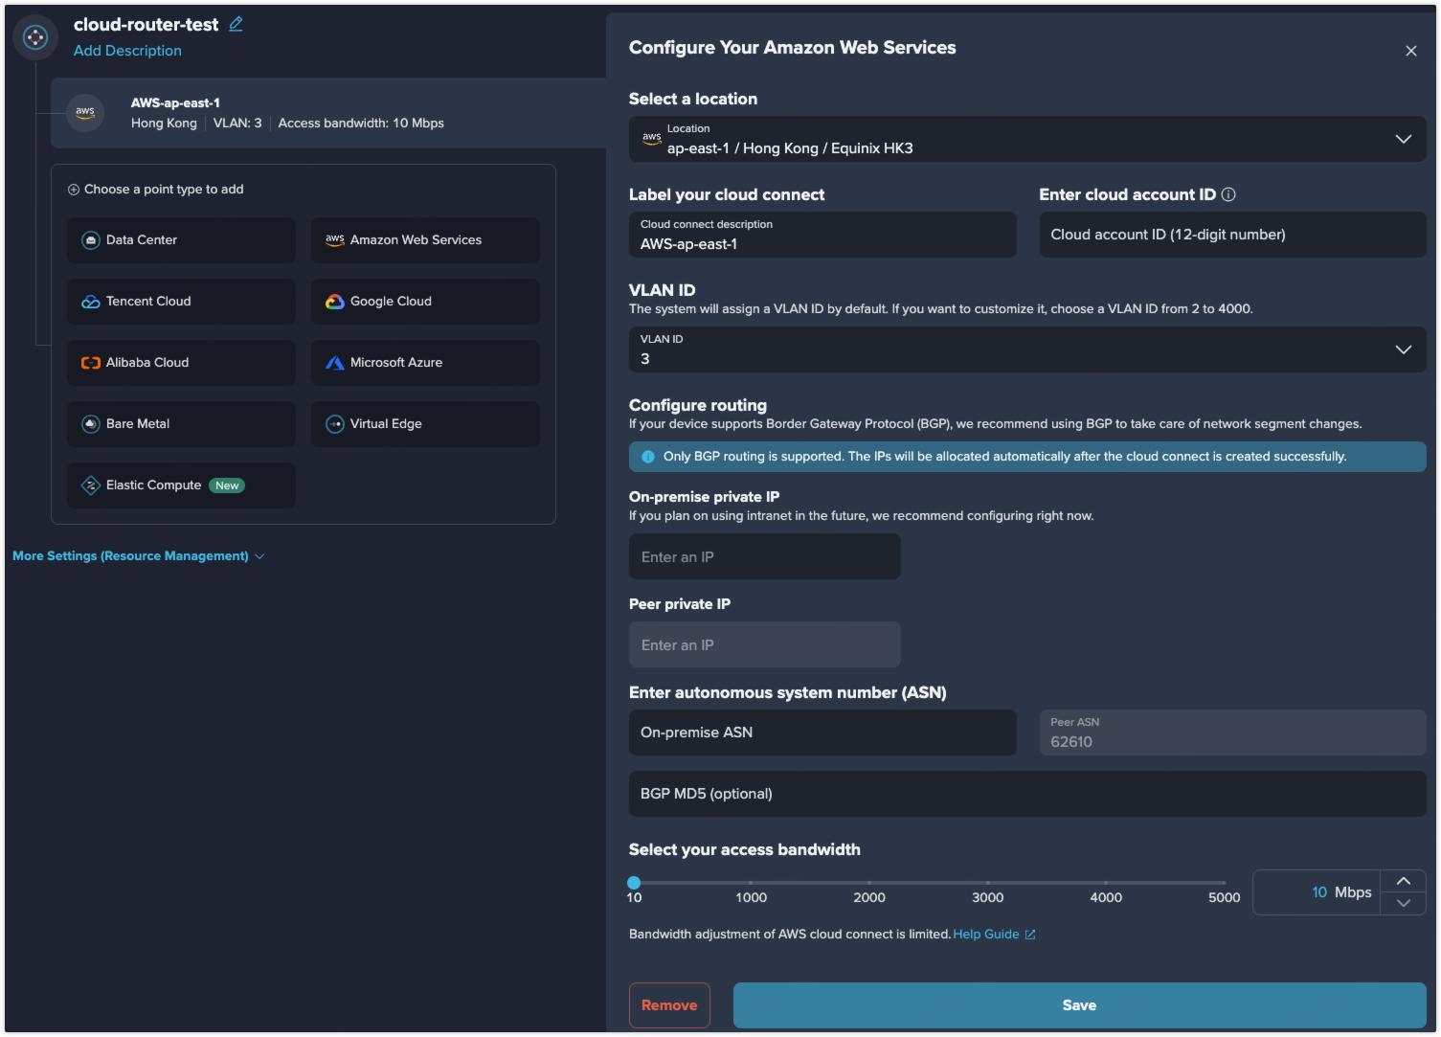
Task: Open the Help Guide link
Action: 986,935
